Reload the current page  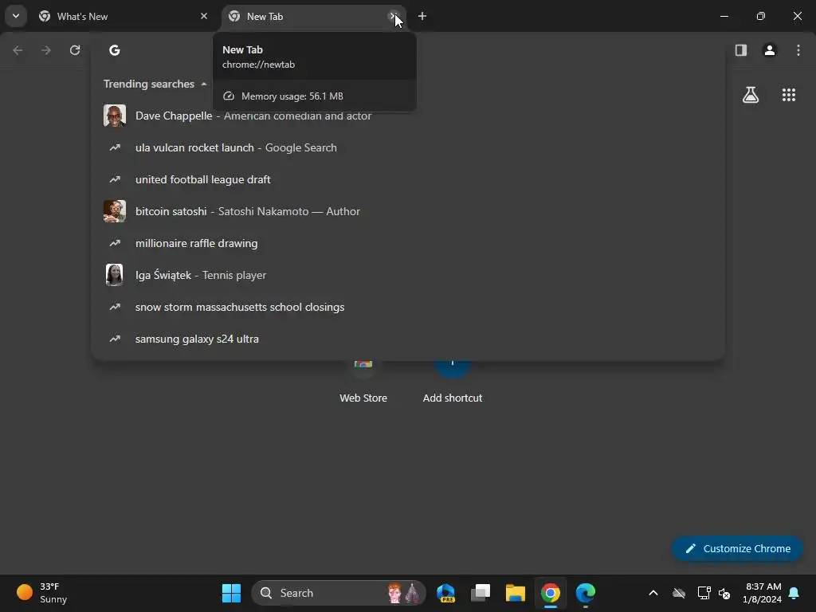pos(75,50)
